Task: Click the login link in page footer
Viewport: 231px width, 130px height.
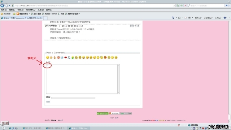Action: 112,118
